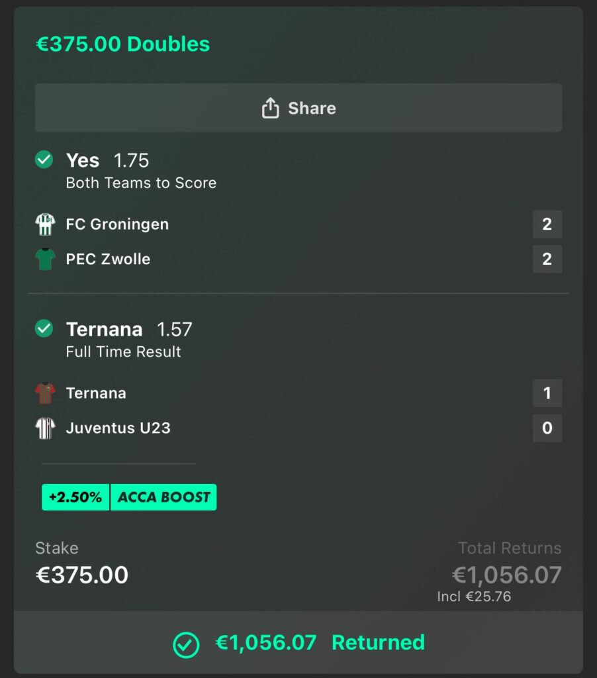This screenshot has width=597, height=678.
Task: Click FC Groningen's score box
Action: click(x=547, y=224)
